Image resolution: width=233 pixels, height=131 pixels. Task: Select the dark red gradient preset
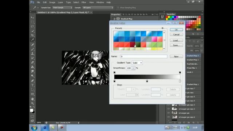[133, 44]
